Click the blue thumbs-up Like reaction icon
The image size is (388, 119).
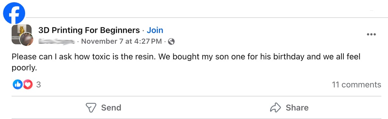pyautogui.click(x=18, y=85)
